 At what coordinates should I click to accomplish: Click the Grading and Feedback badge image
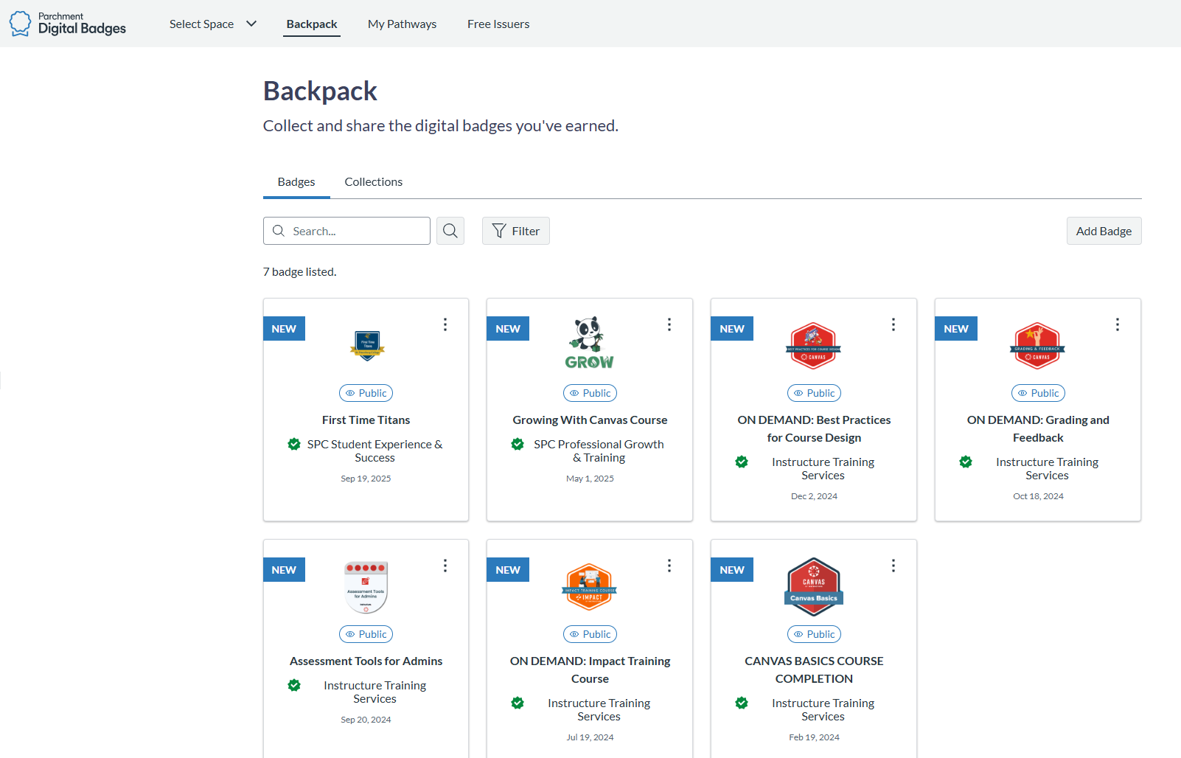tap(1037, 346)
